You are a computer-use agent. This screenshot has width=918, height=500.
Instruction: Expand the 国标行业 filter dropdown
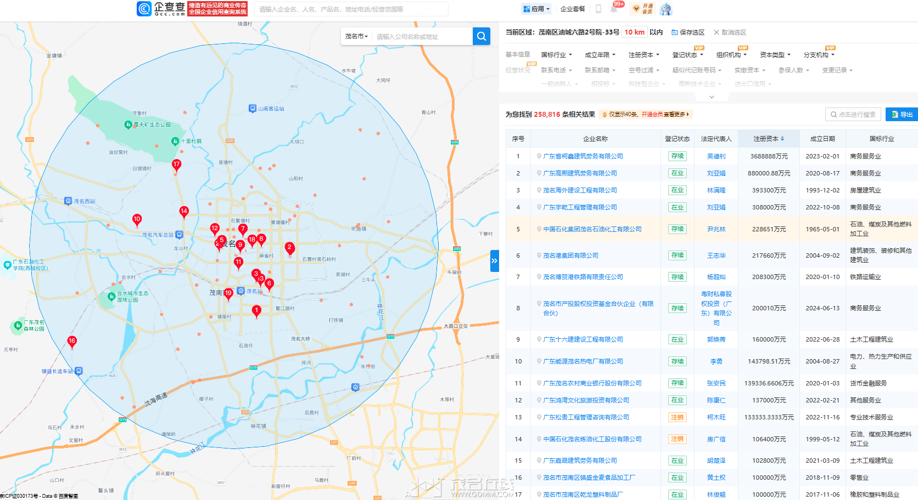pos(556,55)
